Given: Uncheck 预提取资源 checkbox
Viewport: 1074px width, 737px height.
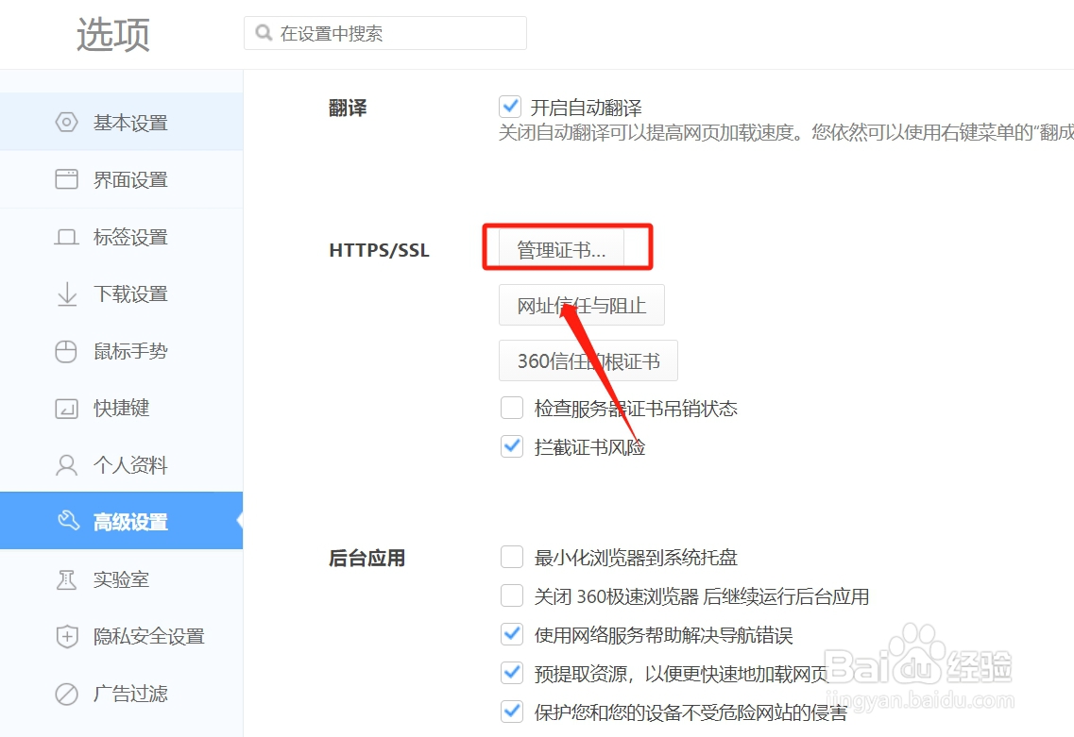Looking at the screenshot, I should coord(512,673).
